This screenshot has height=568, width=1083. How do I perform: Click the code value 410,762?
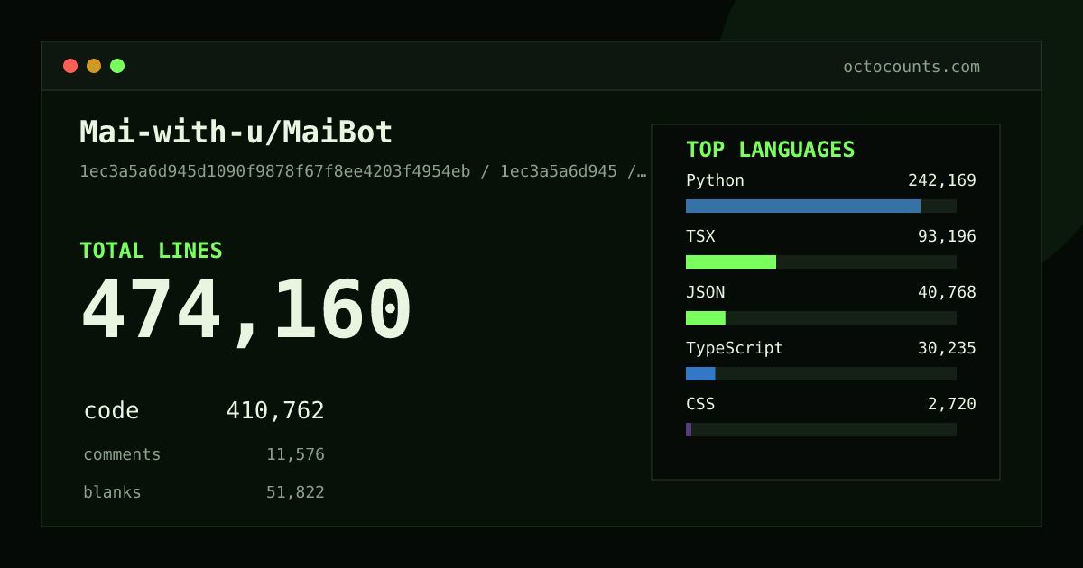pyautogui.click(x=275, y=411)
